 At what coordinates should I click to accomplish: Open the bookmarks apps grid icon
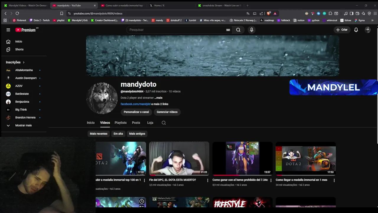[x=5, y=20]
